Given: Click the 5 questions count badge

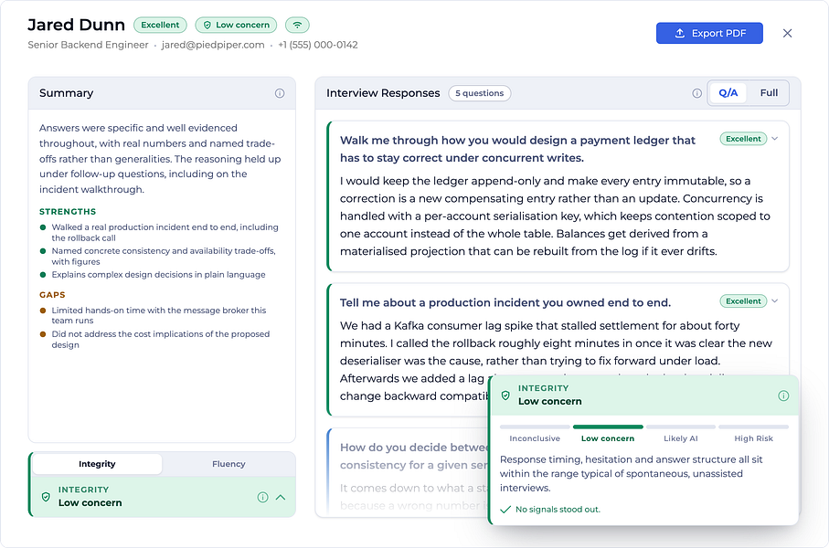Looking at the screenshot, I should pyautogui.click(x=480, y=93).
